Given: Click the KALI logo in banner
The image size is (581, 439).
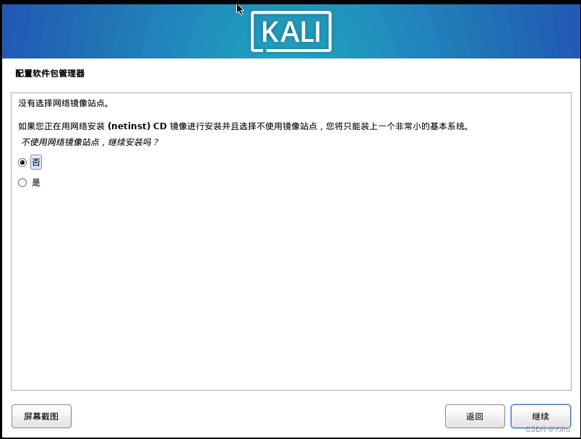Looking at the screenshot, I should pyautogui.click(x=291, y=32).
